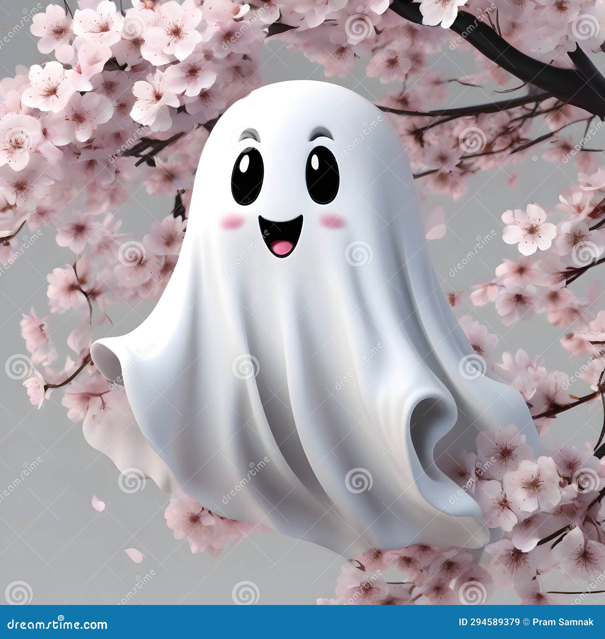Viewport: 605px width, 639px height.
Task: Click the falling petal below the blossoms
Action: click(98, 503)
